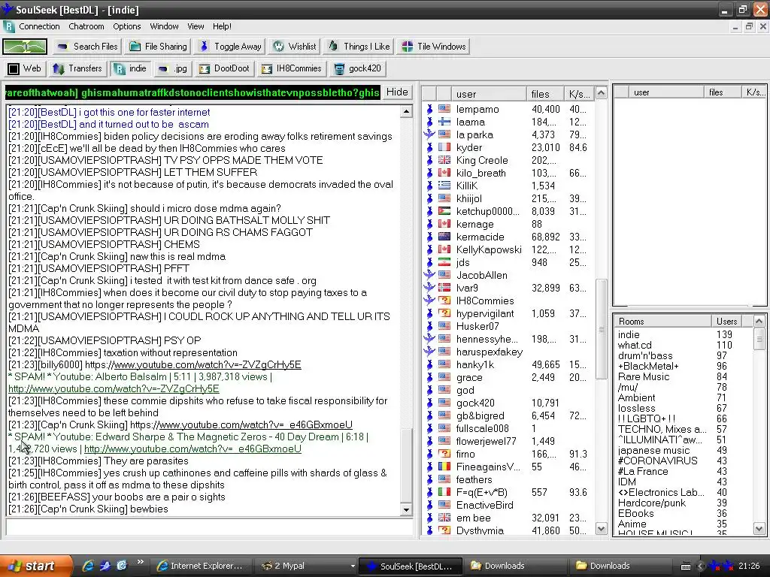
Task: Switch to the Web tab
Action: pyautogui.click(x=25, y=68)
